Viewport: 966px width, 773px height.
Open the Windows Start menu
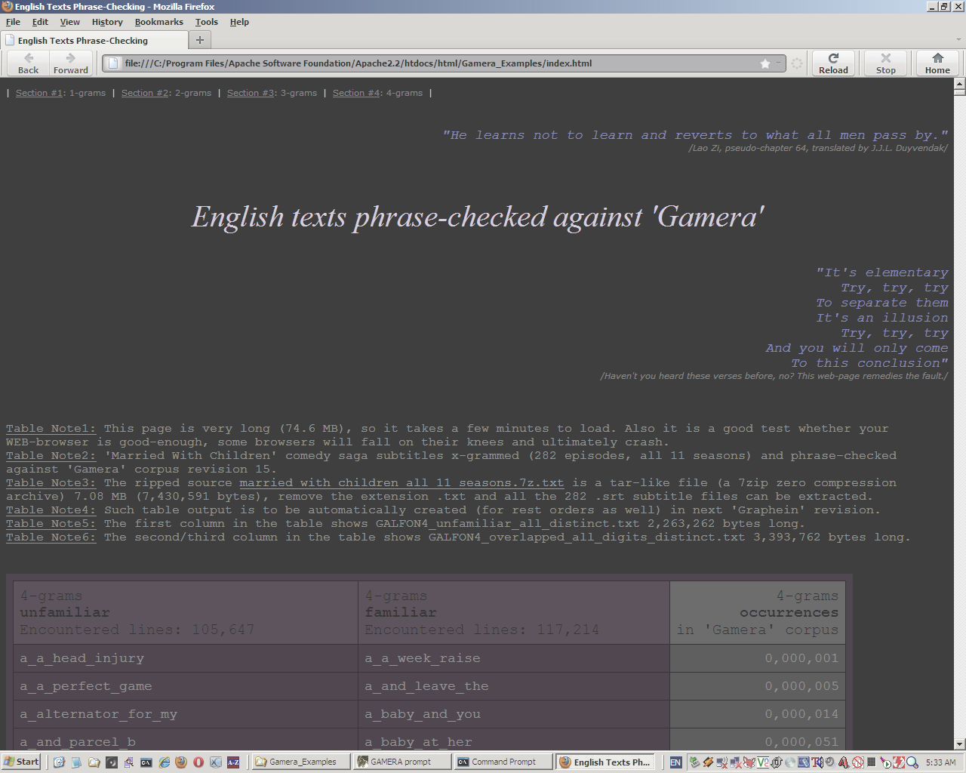(x=20, y=762)
